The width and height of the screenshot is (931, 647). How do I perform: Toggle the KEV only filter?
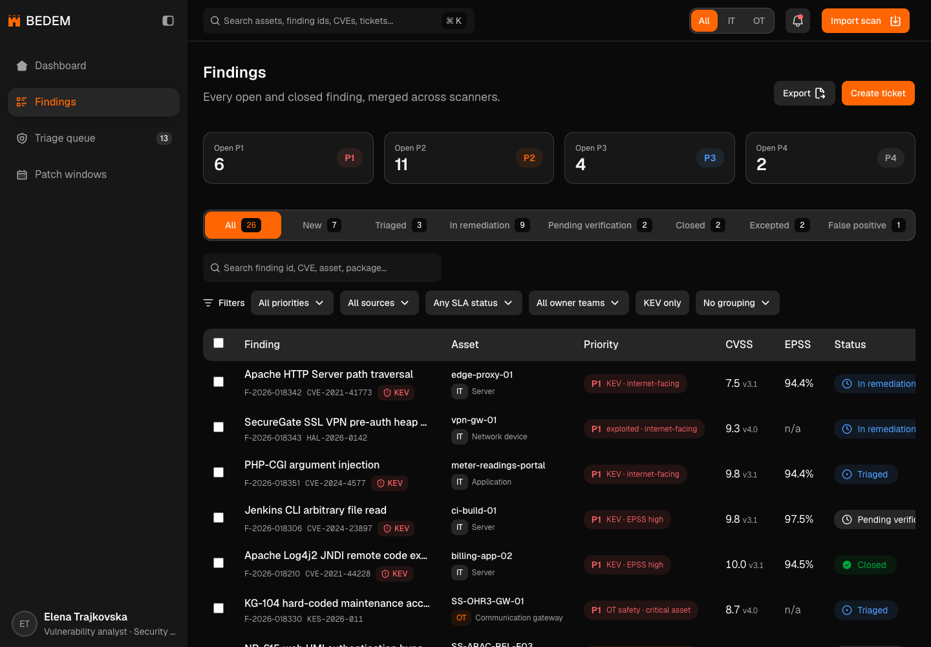(662, 303)
